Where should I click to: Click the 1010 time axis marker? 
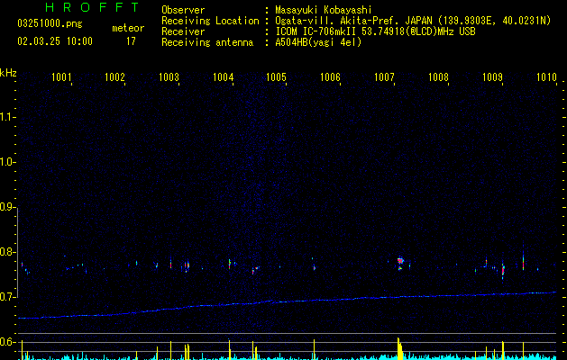[546, 76]
